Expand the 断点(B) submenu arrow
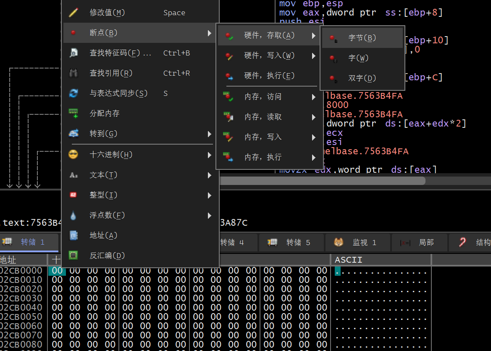The height and width of the screenshot is (351, 491). [209, 33]
